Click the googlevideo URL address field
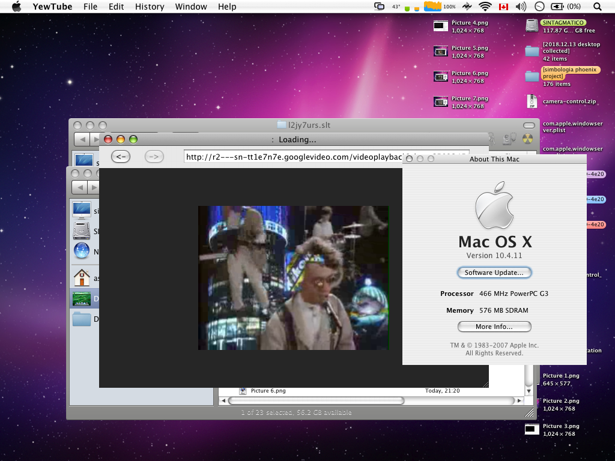The width and height of the screenshot is (615, 461). (293, 157)
